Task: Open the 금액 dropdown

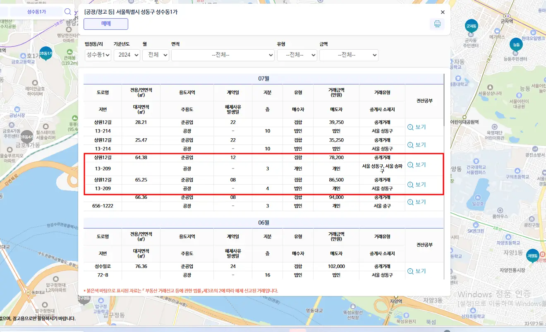Action: click(349, 55)
